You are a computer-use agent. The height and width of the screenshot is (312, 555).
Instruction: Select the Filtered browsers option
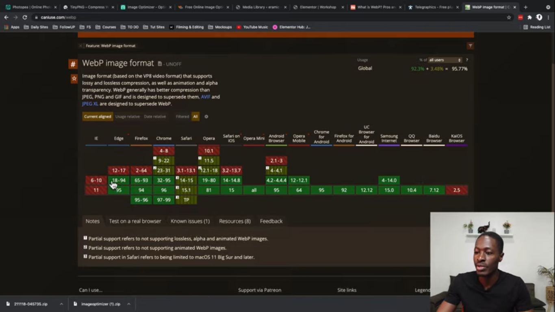tap(182, 117)
